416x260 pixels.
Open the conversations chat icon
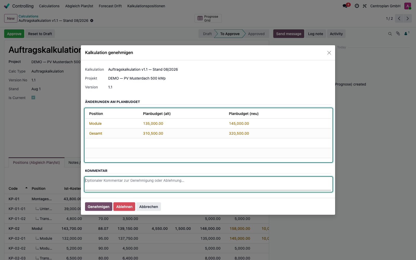345,6
